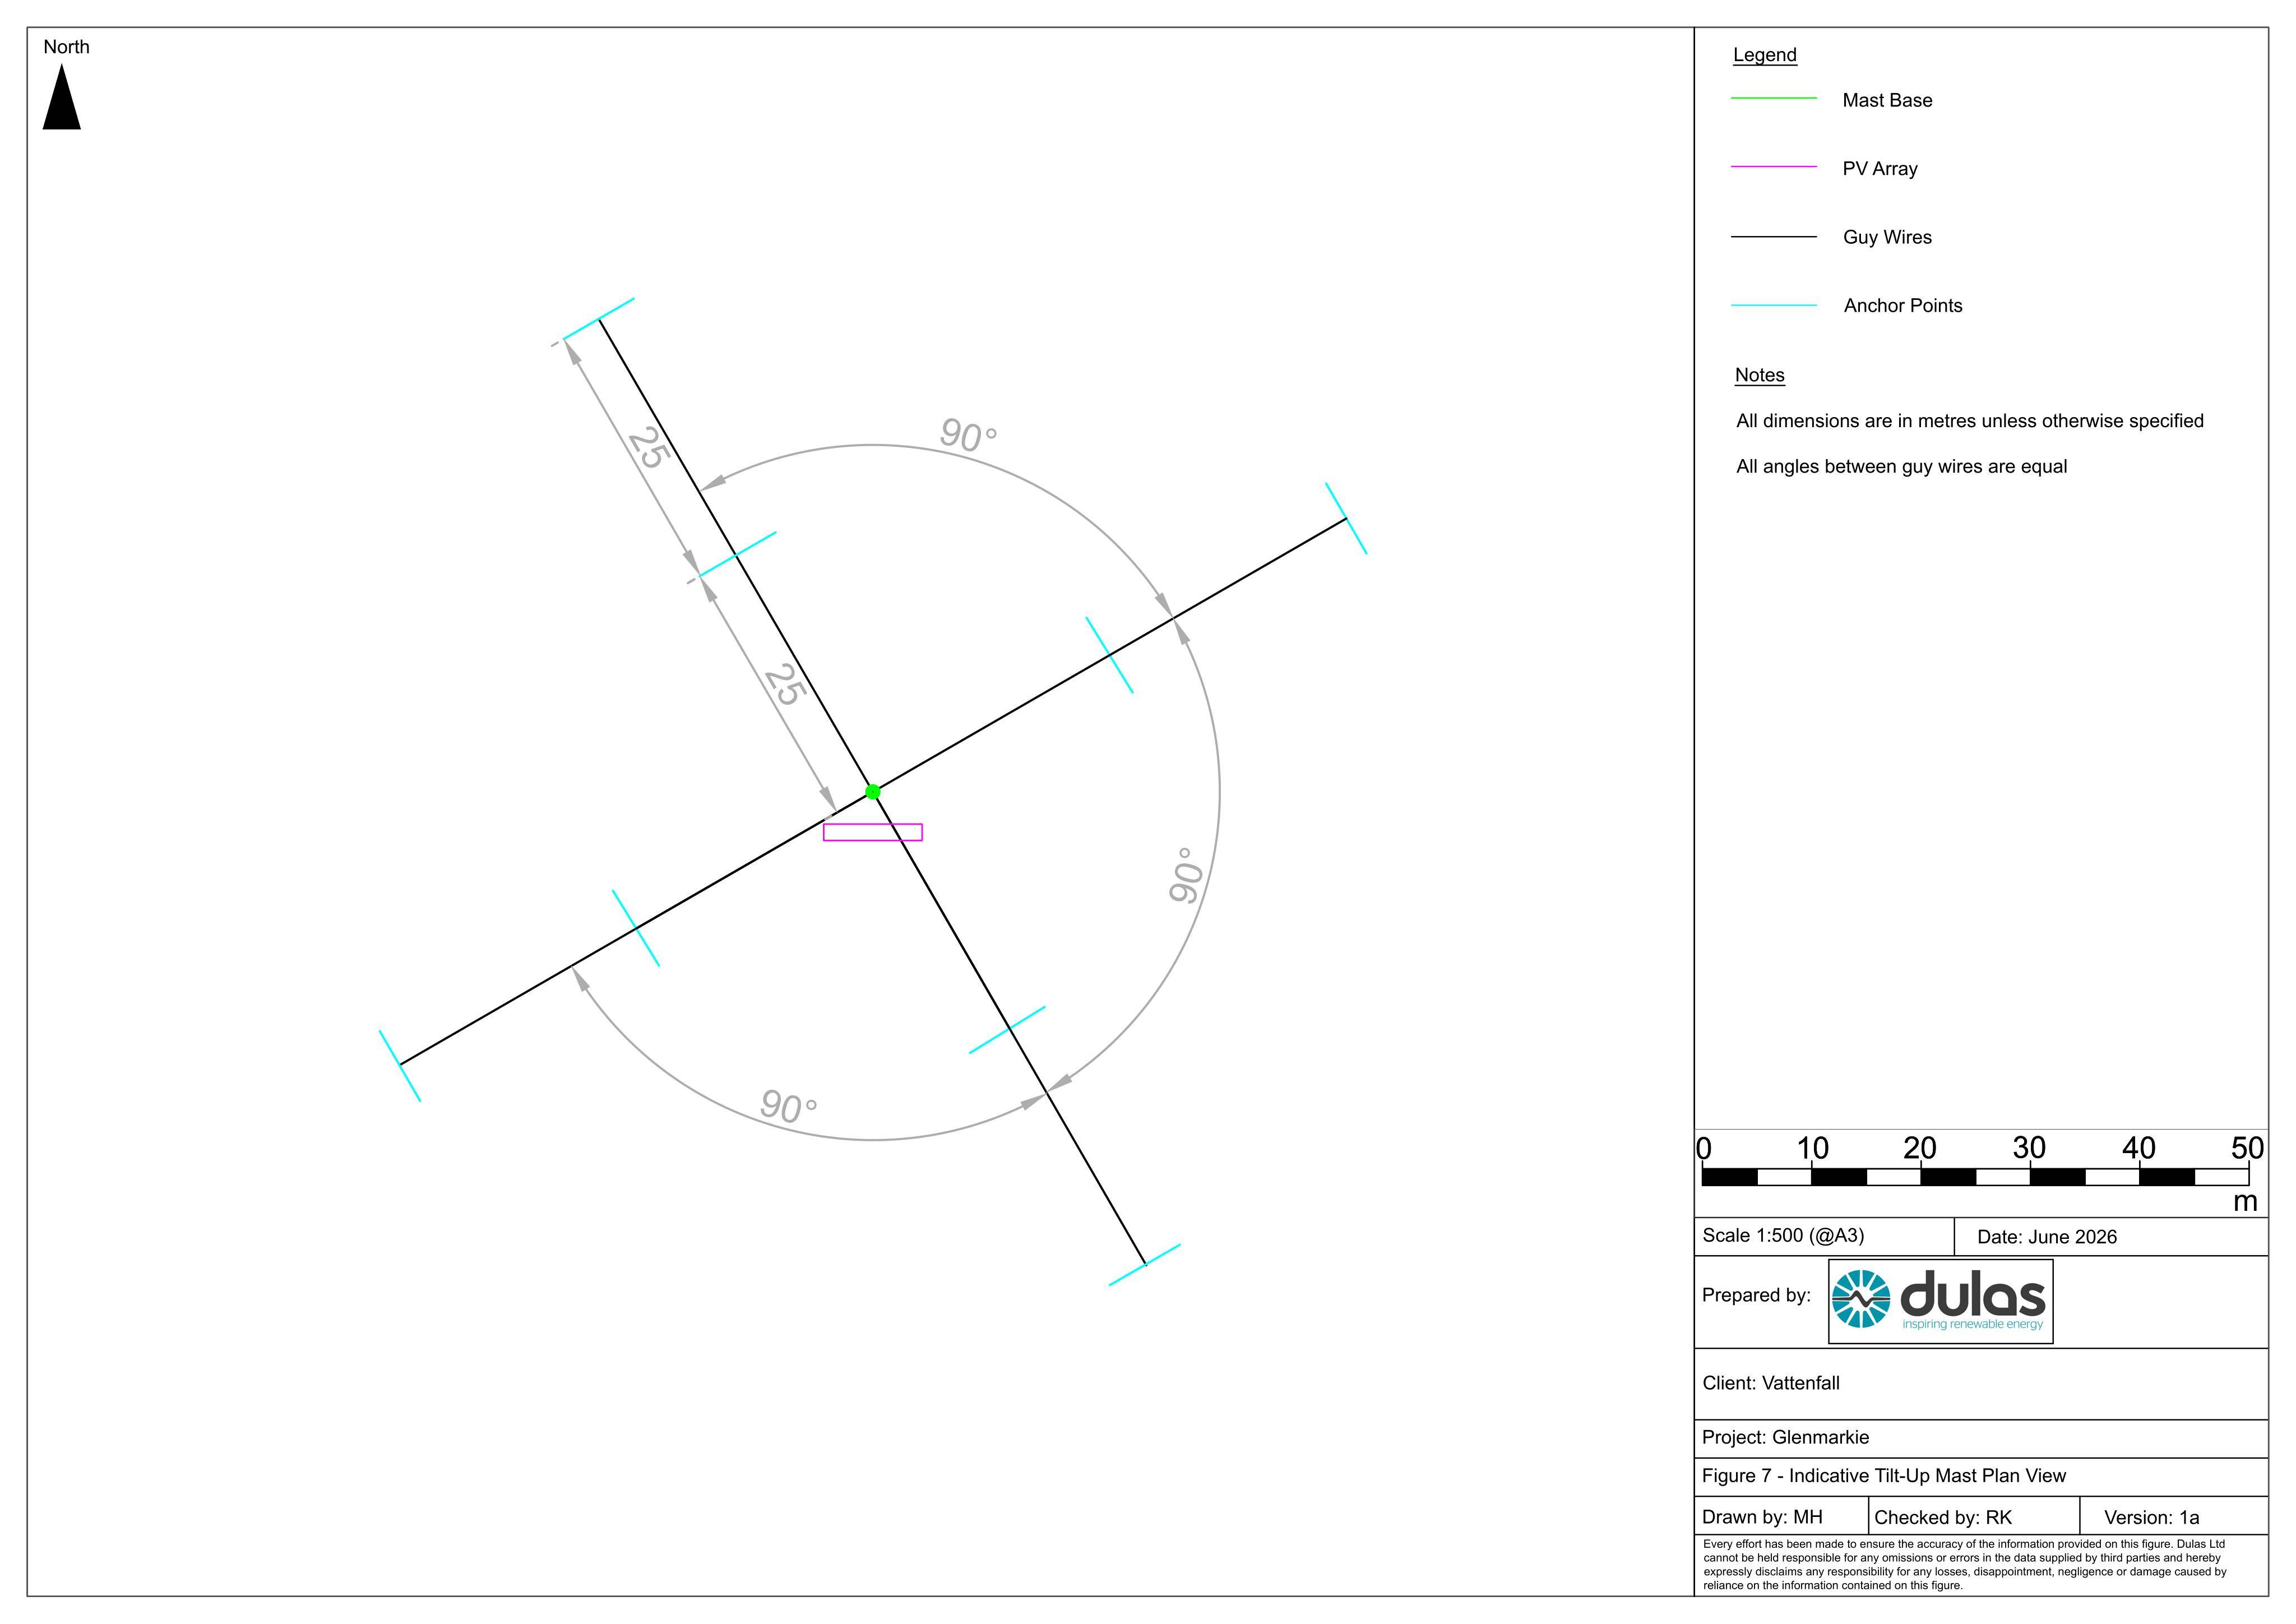Click 'Project: Glenmarkie' text

(1786, 1437)
